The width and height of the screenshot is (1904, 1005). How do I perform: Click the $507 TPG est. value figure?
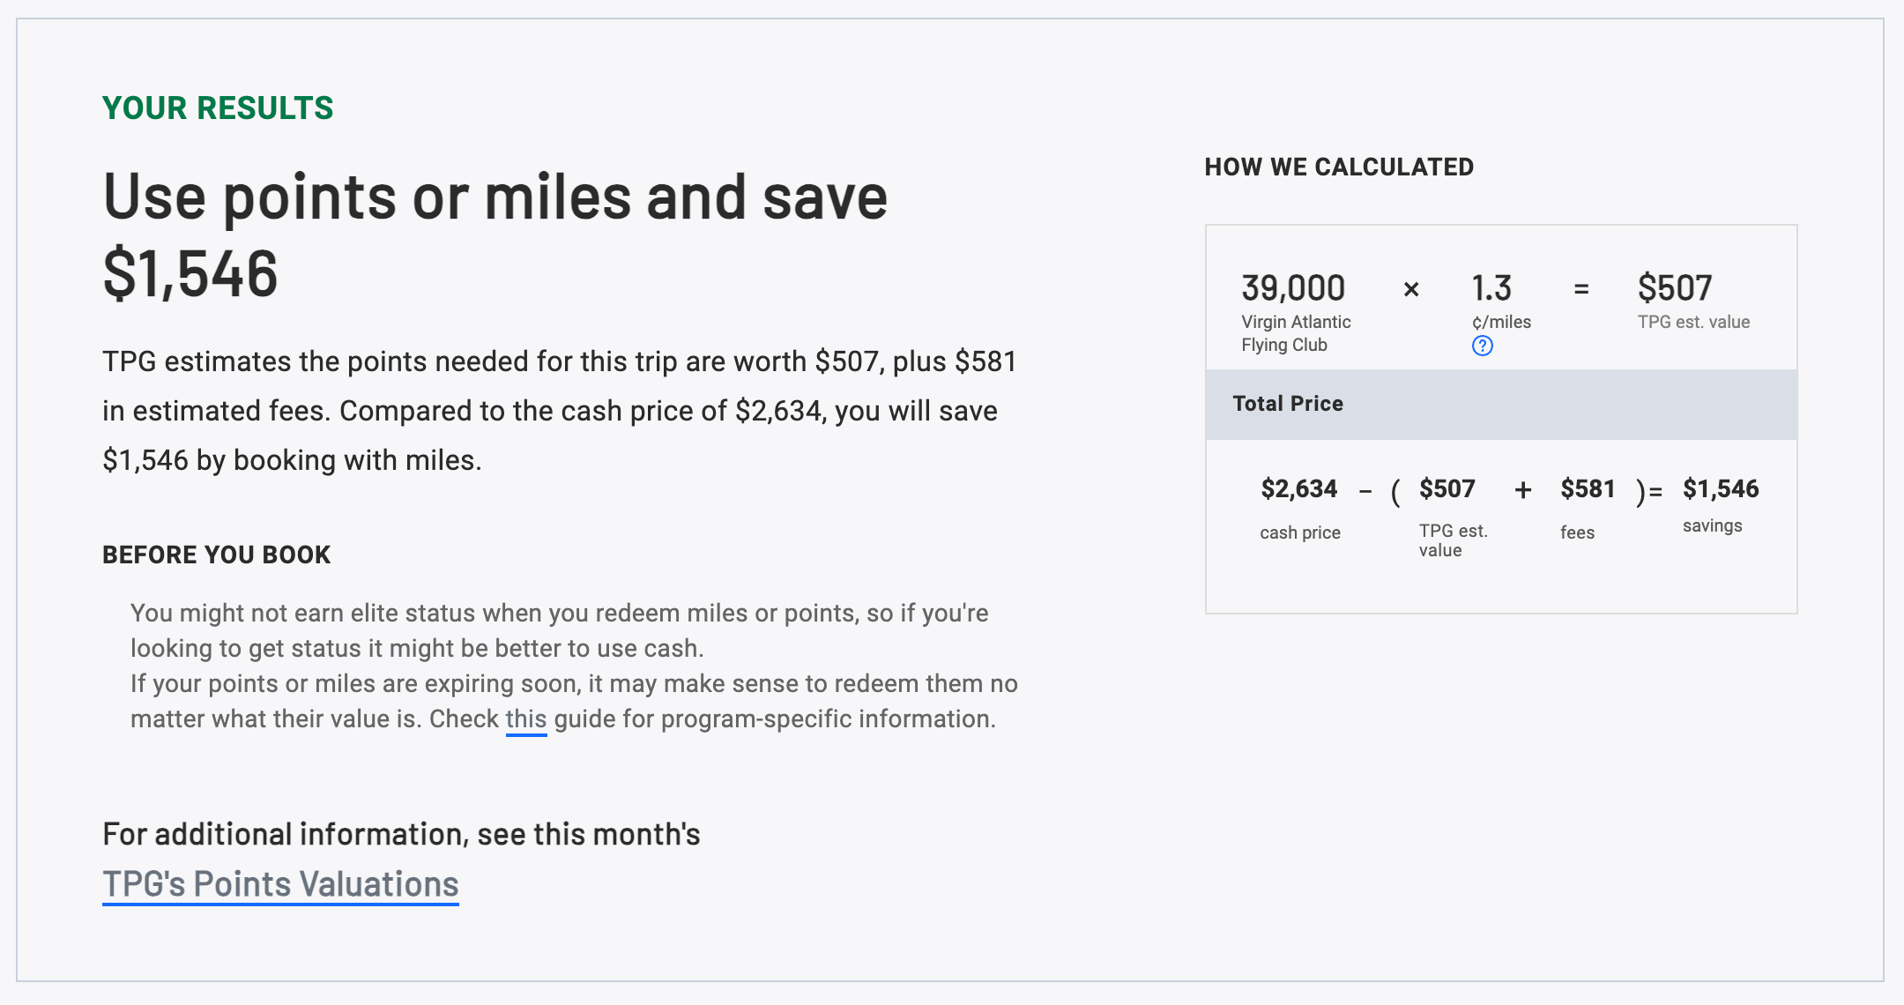[x=1674, y=287]
